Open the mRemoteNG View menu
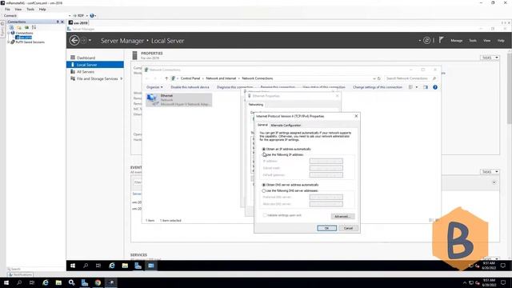Image resolution: width=512 pixels, height=288 pixels. pyautogui.click(x=18, y=9)
